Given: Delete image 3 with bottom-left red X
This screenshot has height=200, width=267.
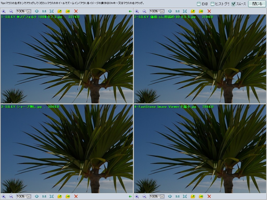Looking at the screenshot, I should (x=76, y=197).
